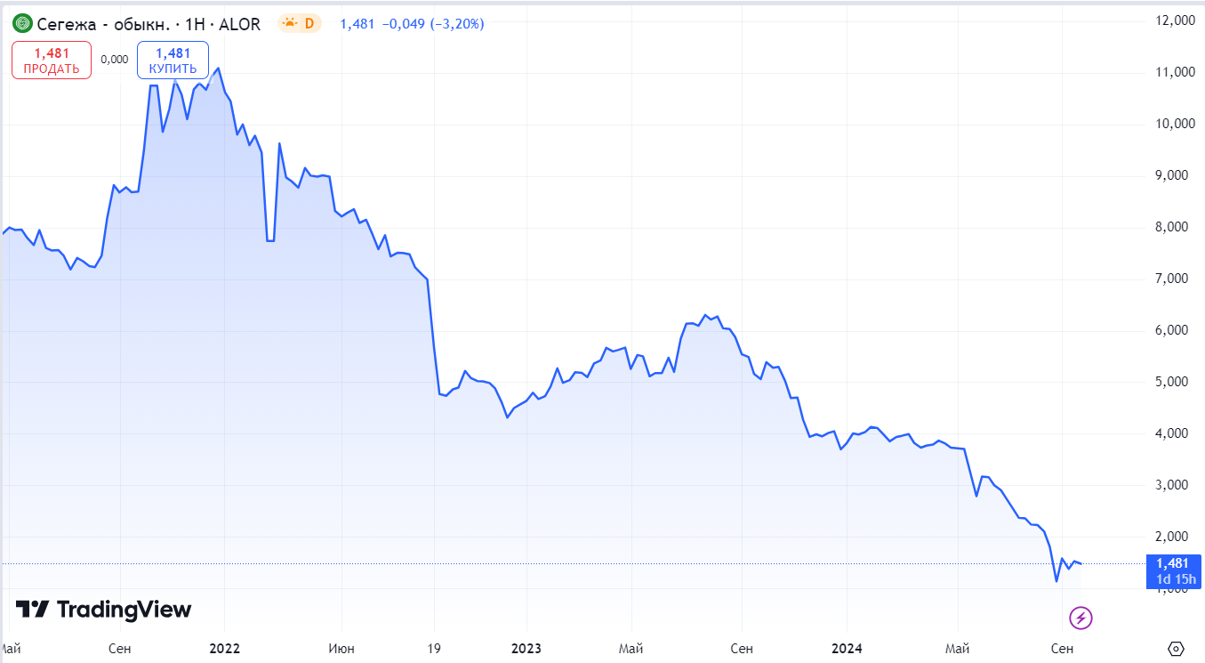
Task: Click the 2023 time axis label
Action: pyautogui.click(x=526, y=648)
